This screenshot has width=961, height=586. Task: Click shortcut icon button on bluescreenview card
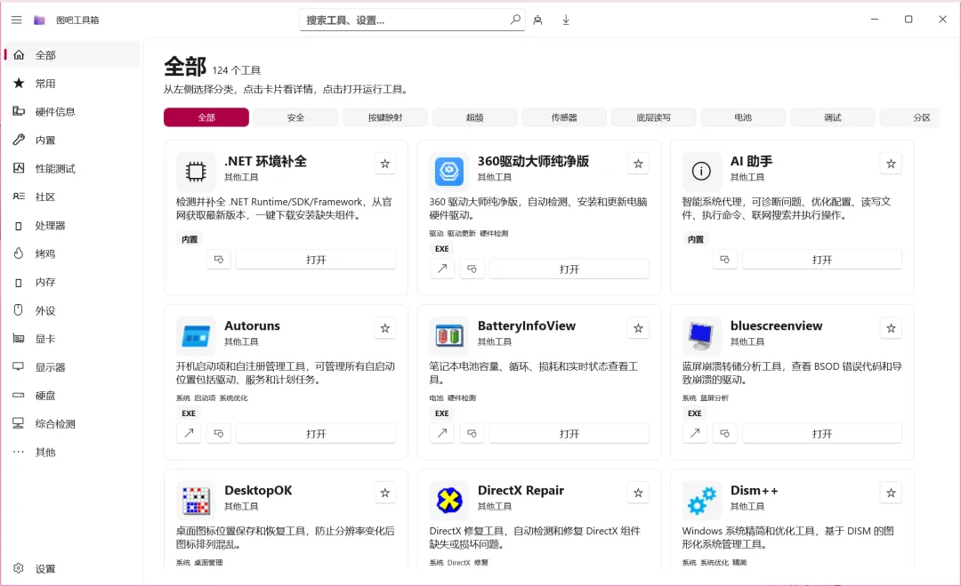[x=725, y=433]
